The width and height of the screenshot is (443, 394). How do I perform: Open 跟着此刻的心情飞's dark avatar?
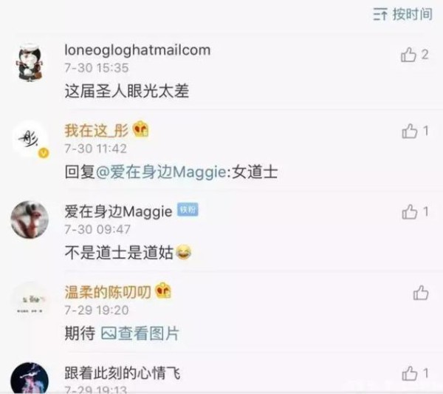[x=30, y=378]
